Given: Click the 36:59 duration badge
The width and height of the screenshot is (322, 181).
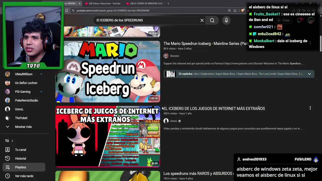Looking at the screenshot, I should coord(154,163).
